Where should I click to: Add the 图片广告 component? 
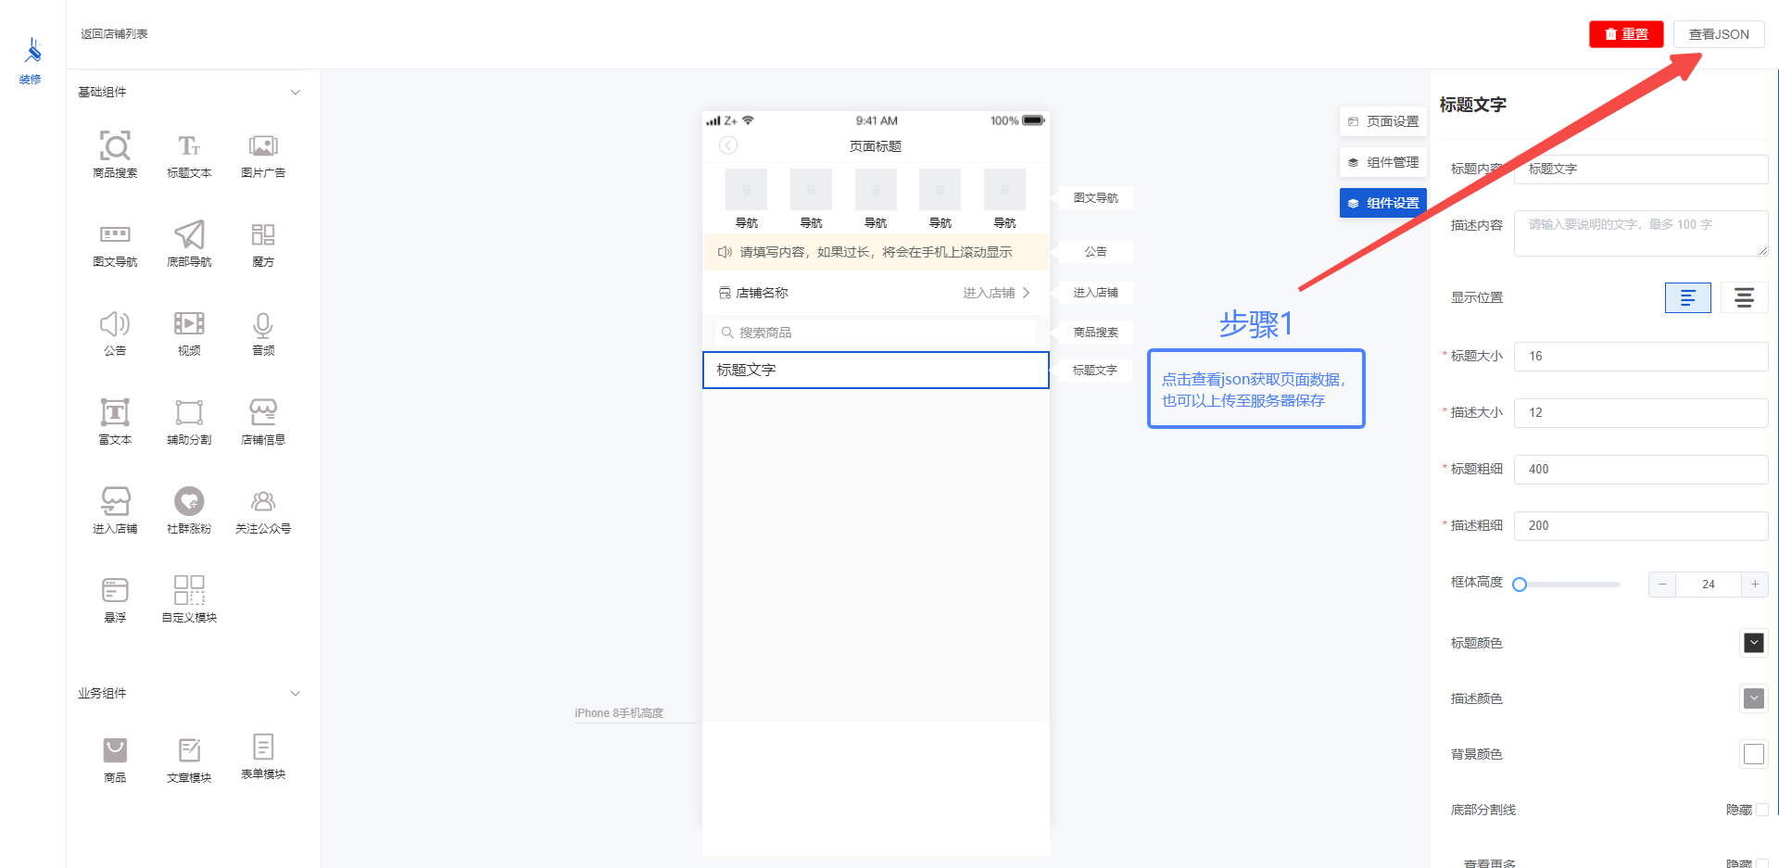click(x=263, y=154)
